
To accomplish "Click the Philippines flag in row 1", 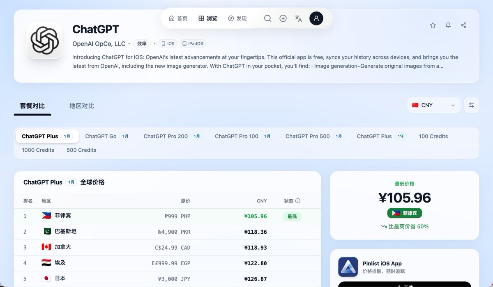I will point(46,216).
